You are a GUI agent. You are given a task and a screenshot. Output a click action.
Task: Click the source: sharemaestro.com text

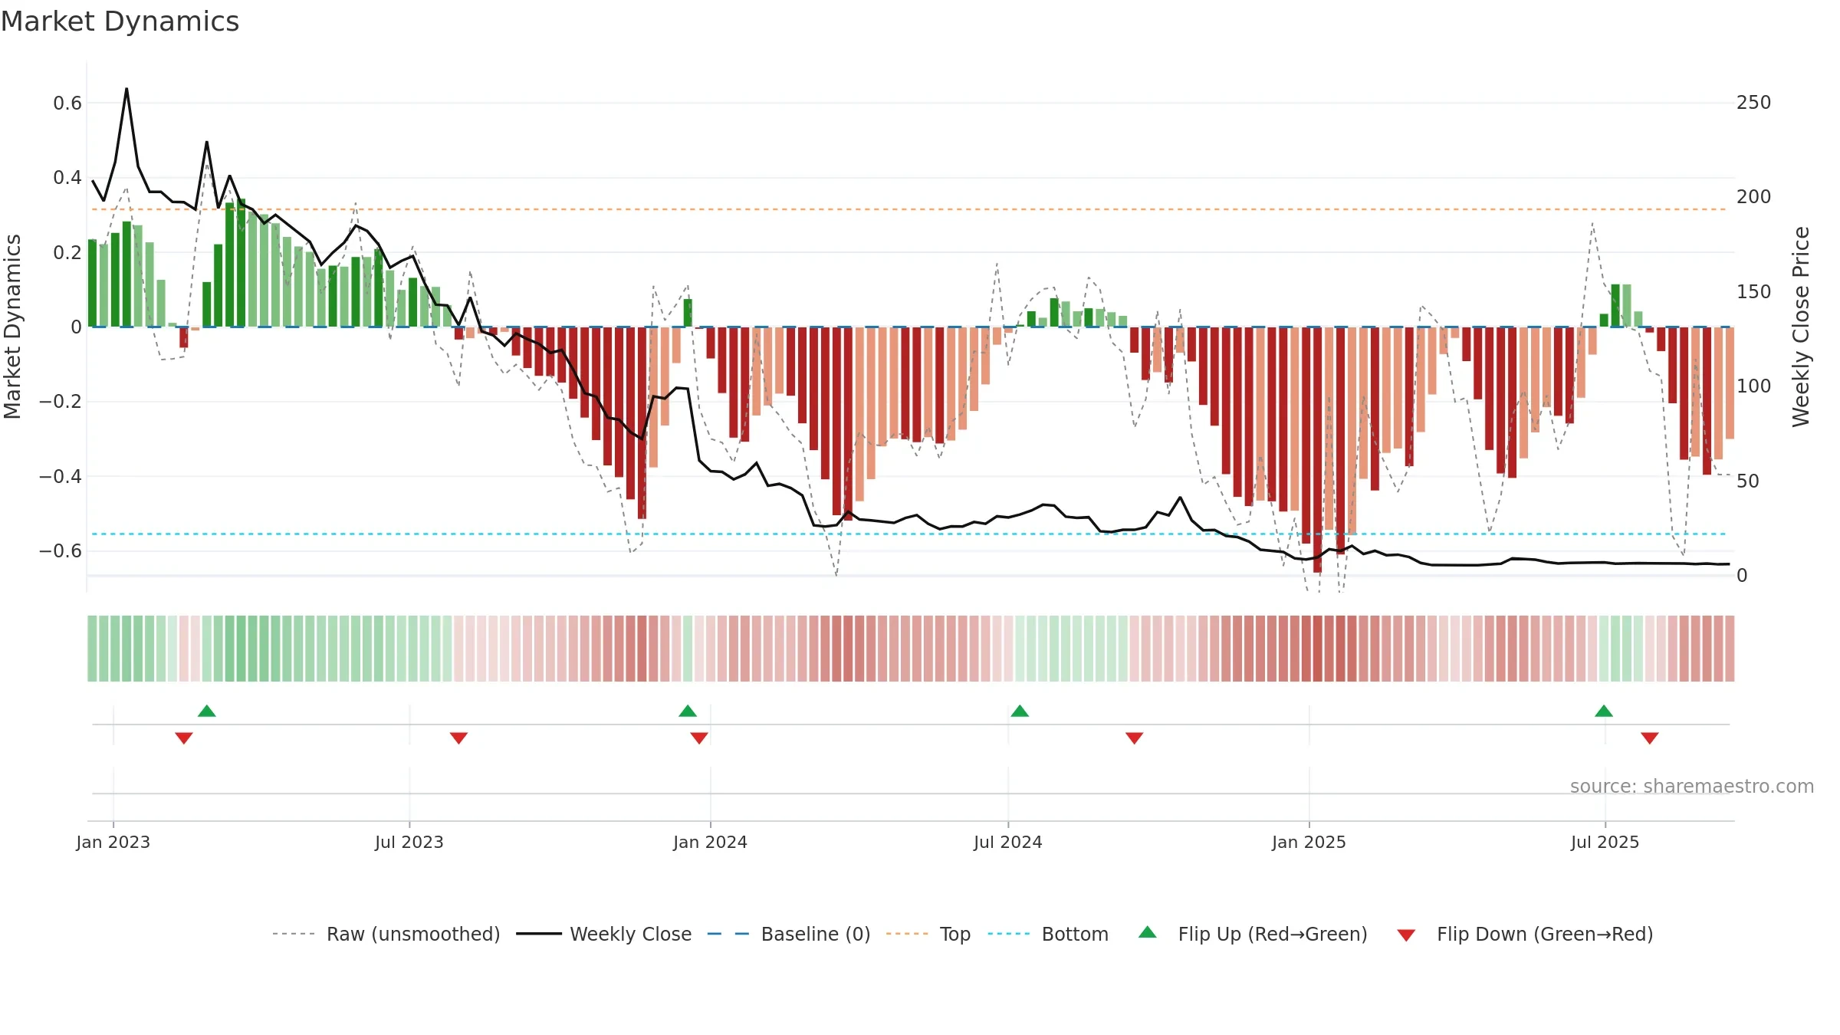1692,787
